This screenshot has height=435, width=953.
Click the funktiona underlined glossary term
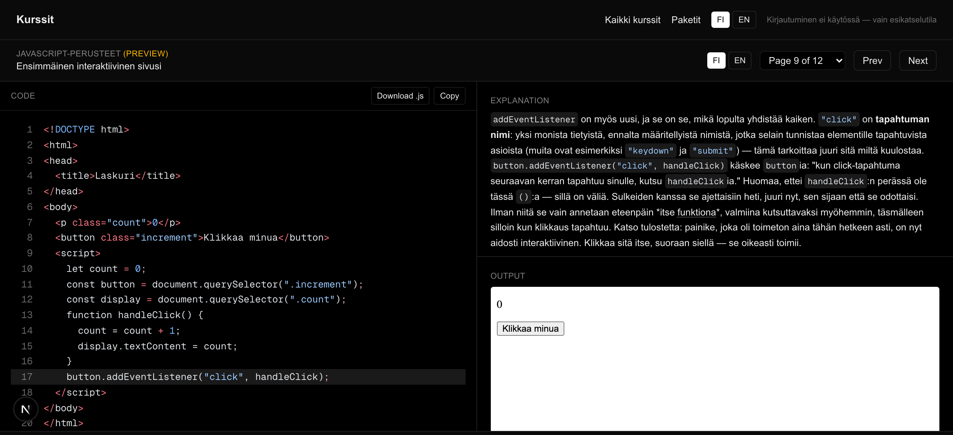tap(696, 212)
